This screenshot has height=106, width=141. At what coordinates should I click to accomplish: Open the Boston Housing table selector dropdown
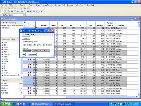click(24, 15)
